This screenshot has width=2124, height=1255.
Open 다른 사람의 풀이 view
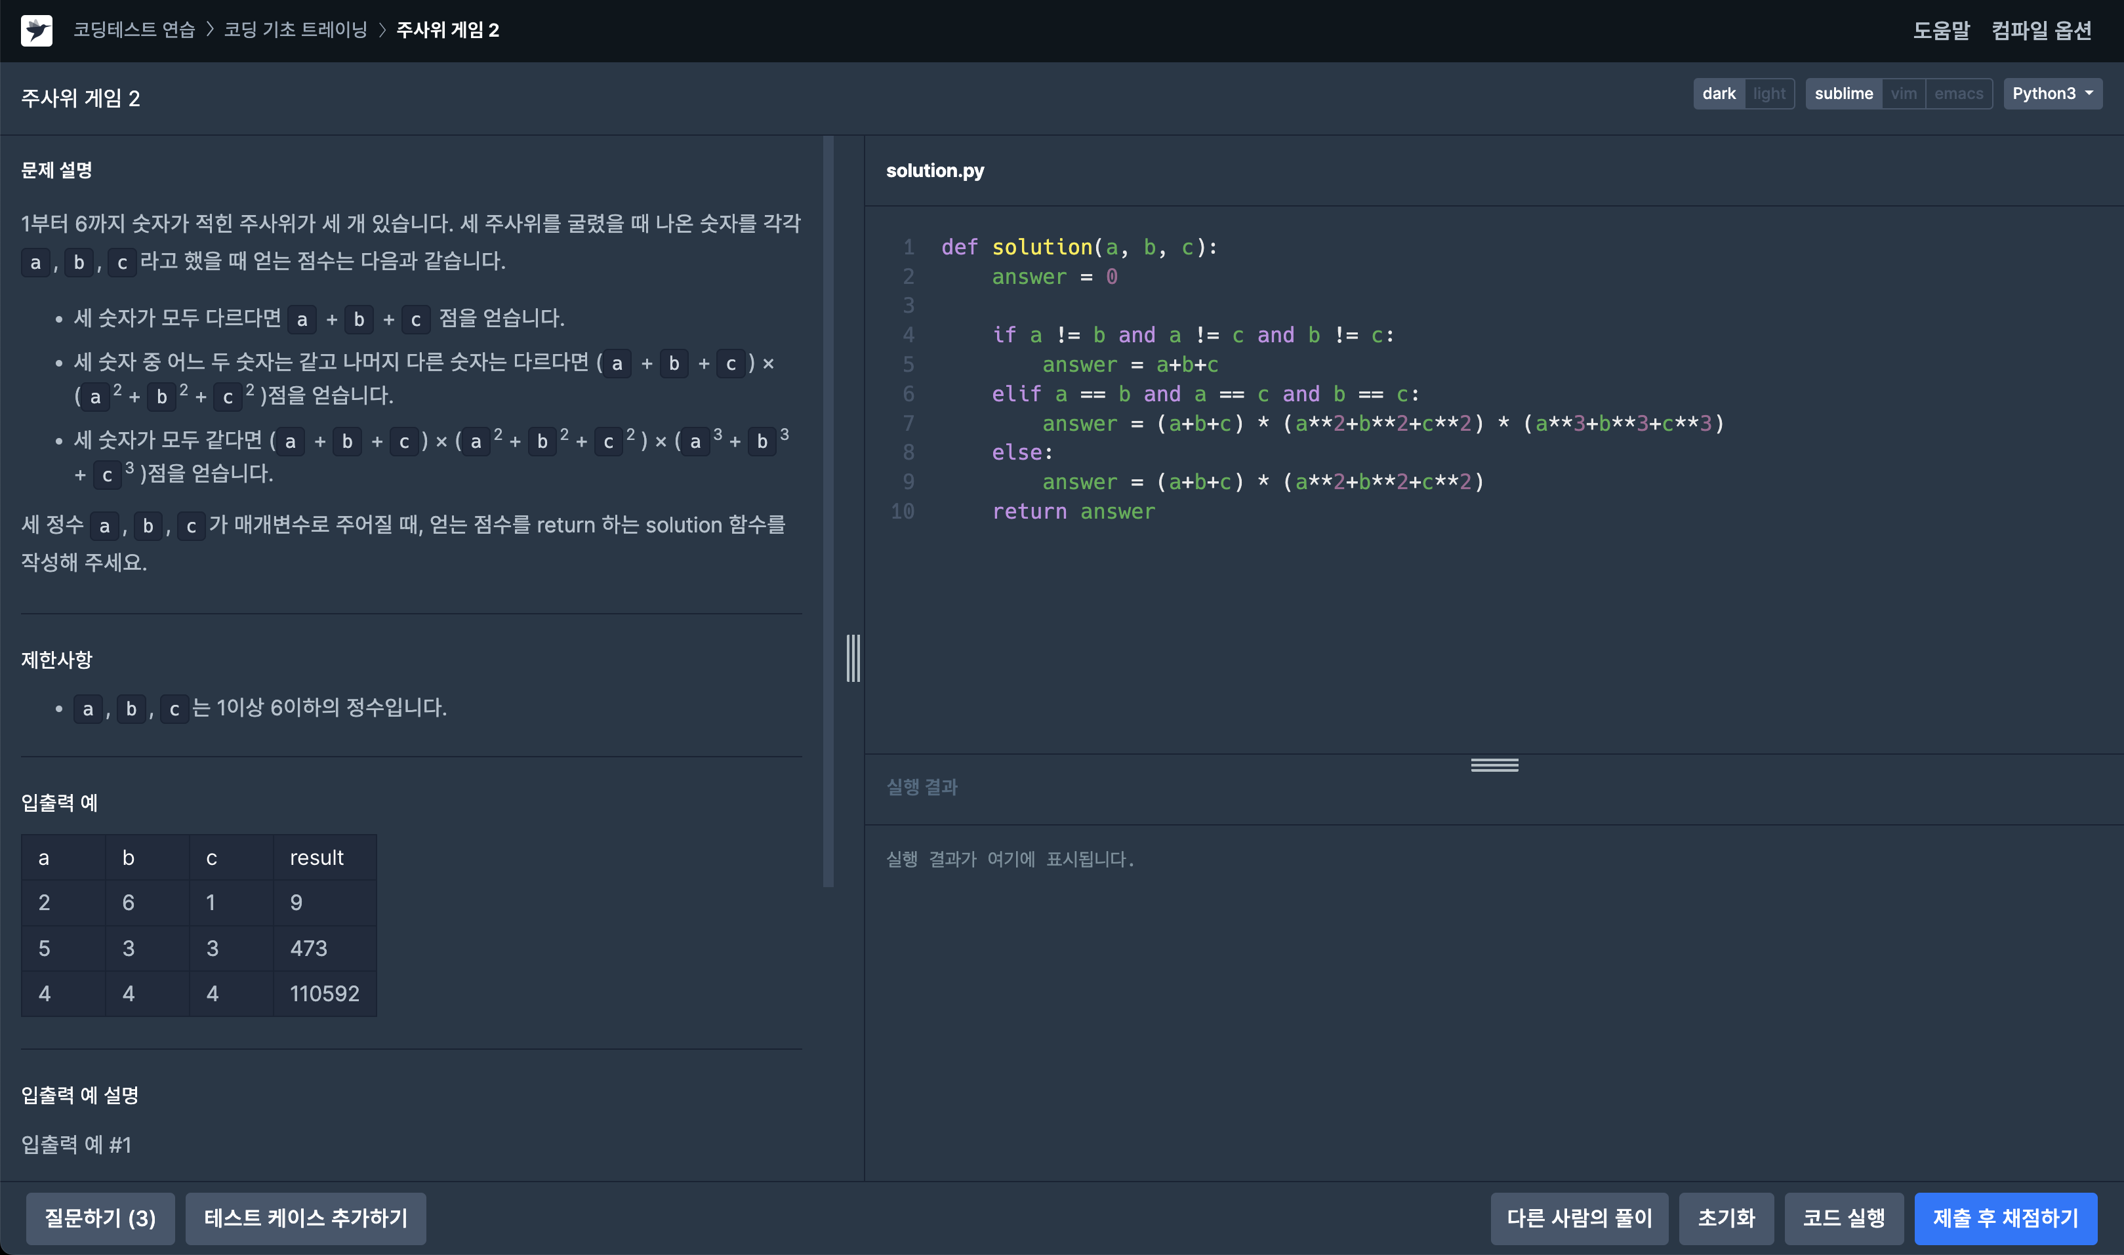pyautogui.click(x=1580, y=1218)
